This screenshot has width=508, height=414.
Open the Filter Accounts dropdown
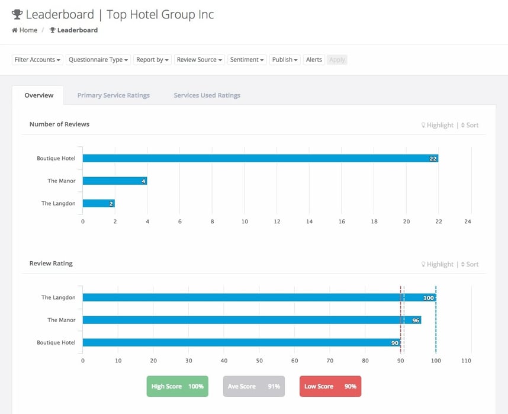[37, 59]
